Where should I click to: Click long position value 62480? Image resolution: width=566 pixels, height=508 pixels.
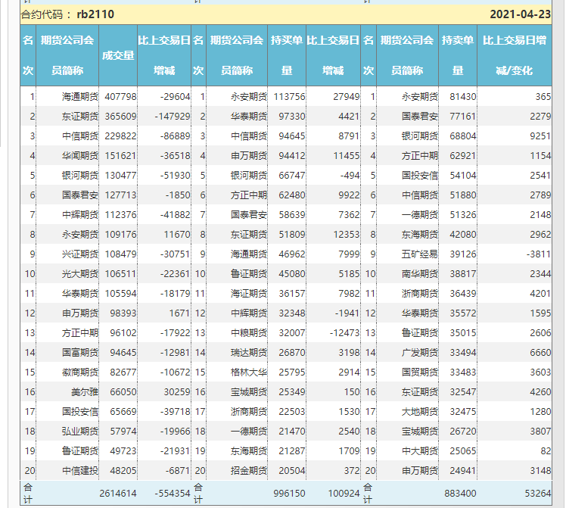pyautogui.click(x=292, y=195)
